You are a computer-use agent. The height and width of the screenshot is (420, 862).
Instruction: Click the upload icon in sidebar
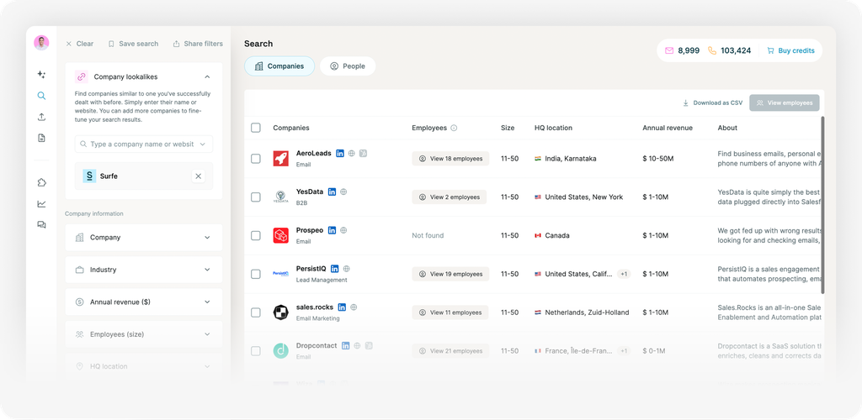click(x=41, y=117)
